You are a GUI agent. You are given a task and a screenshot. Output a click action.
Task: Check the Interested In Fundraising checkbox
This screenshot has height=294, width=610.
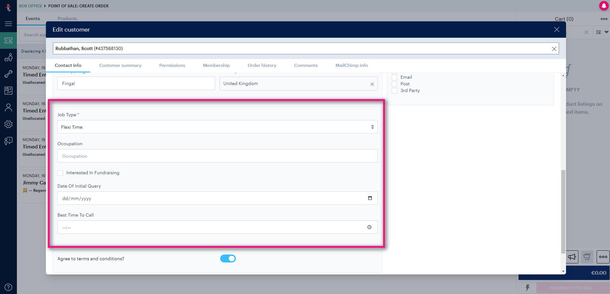coord(60,173)
